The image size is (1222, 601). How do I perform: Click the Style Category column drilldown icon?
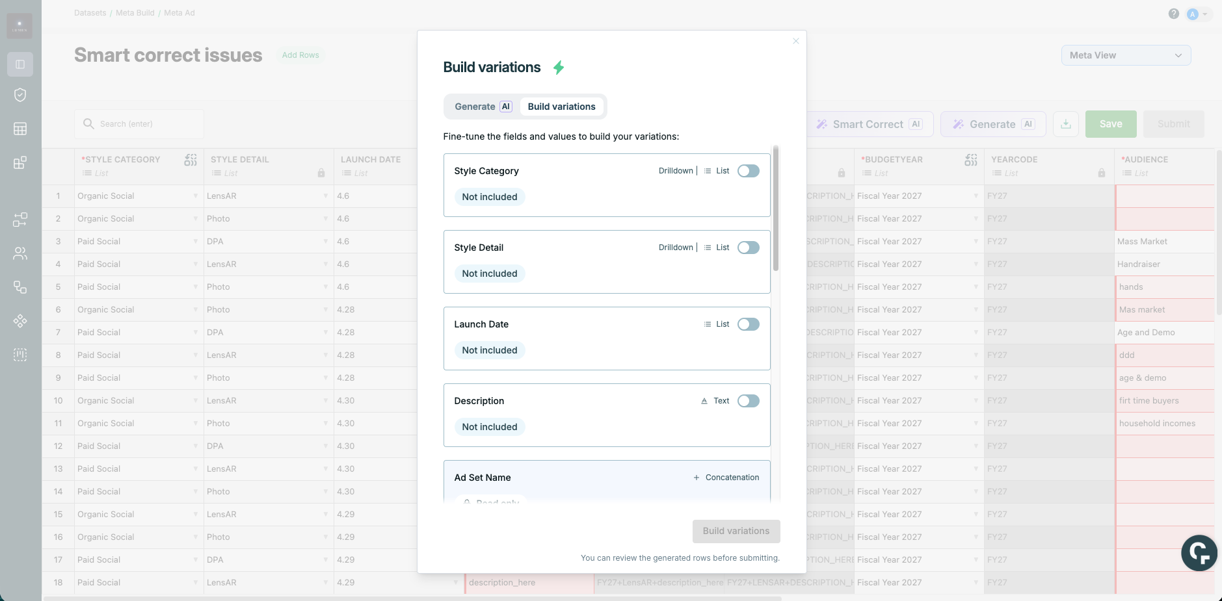click(x=190, y=160)
